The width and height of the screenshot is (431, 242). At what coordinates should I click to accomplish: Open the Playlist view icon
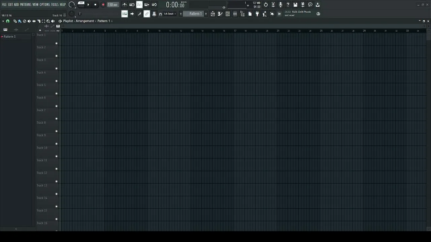tap(213, 14)
